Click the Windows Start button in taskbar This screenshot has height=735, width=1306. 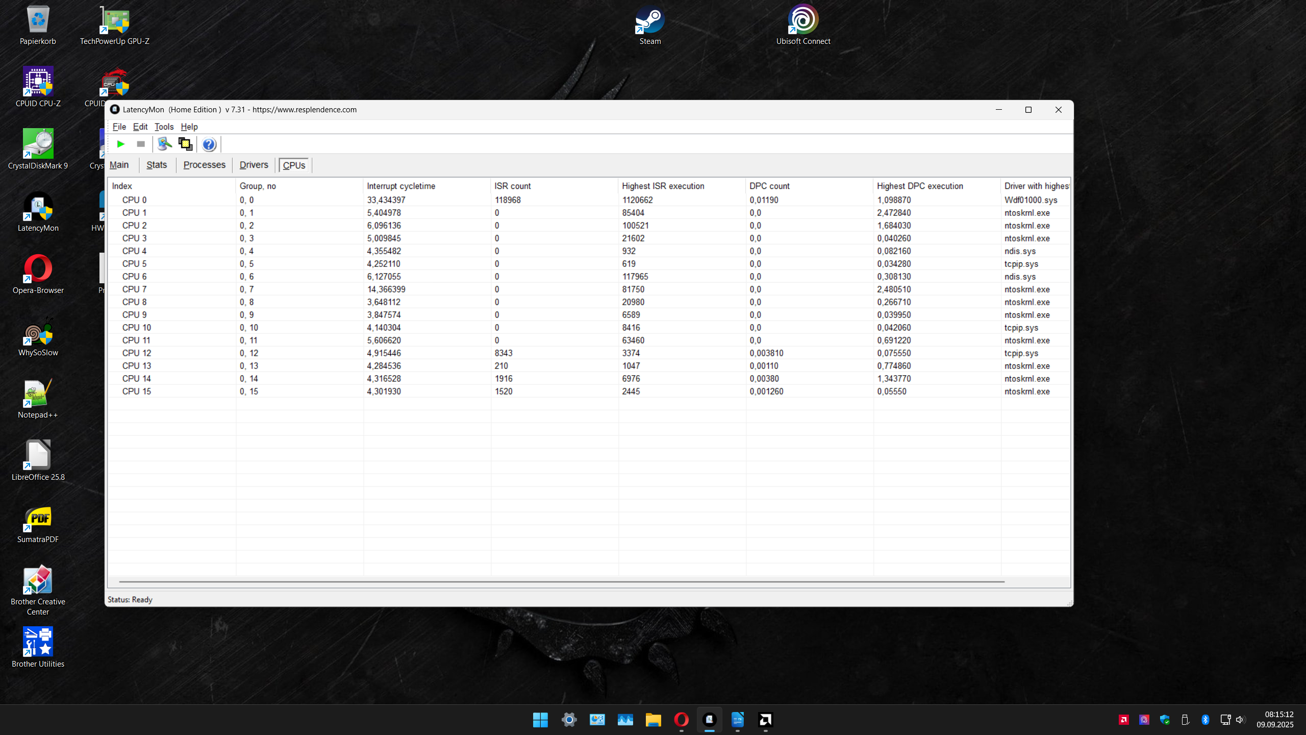click(540, 720)
